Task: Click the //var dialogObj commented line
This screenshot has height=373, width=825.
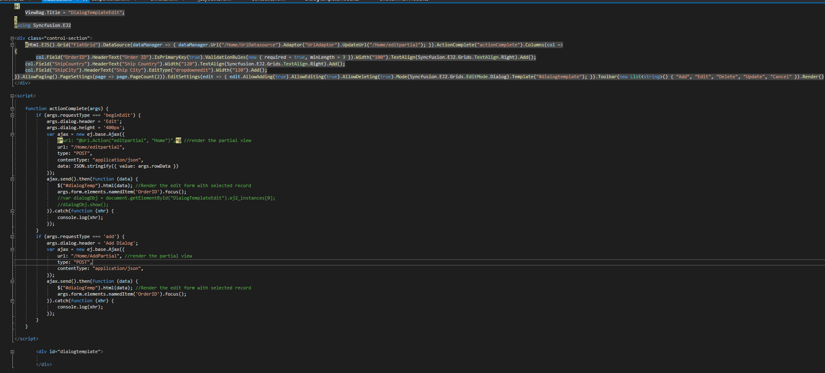Action: (x=166, y=198)
